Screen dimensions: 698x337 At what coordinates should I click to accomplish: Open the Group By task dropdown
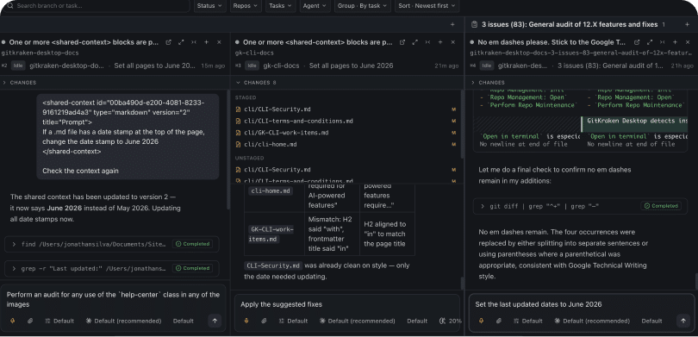(362, 6)
